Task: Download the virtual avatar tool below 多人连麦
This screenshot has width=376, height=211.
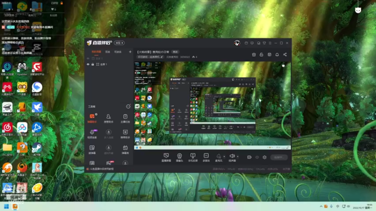Action: pyautogui.click(x=109, y=150)
